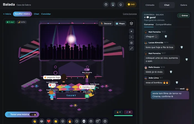Zoom in with the plus button
The width and height of the screenshot is (194, 124).
coord(131,31)
